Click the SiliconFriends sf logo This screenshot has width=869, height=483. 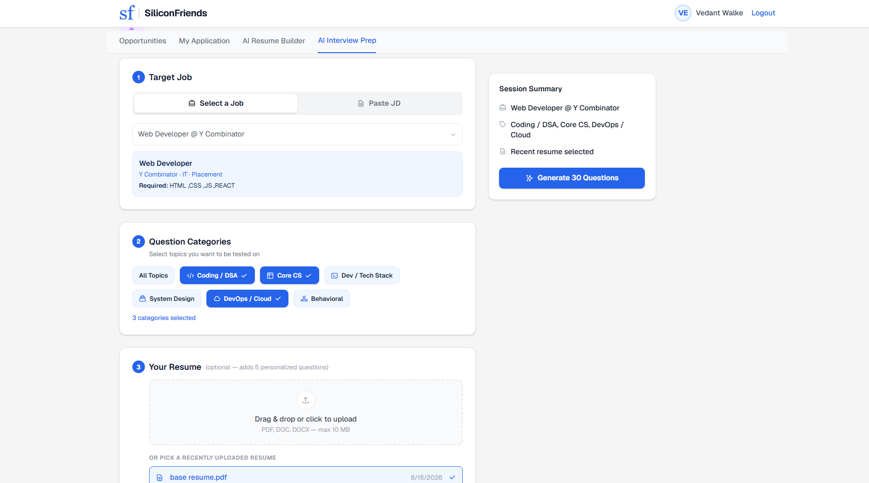click(x=127, y=13)
